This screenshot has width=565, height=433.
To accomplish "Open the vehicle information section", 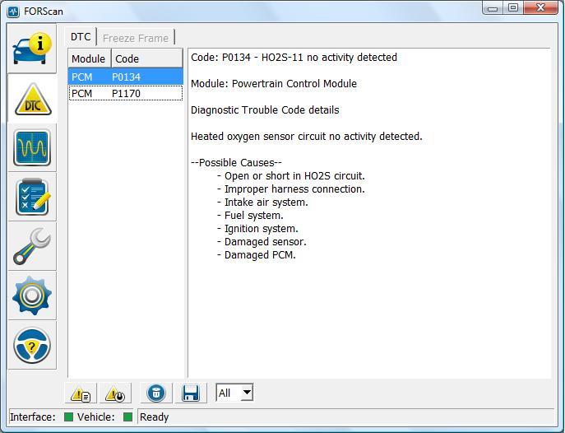I will [x=32, y=49].
